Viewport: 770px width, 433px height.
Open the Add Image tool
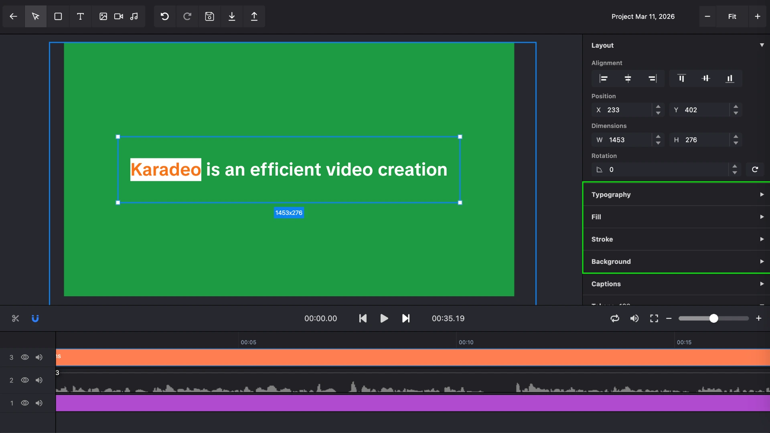tap(103, 16)
